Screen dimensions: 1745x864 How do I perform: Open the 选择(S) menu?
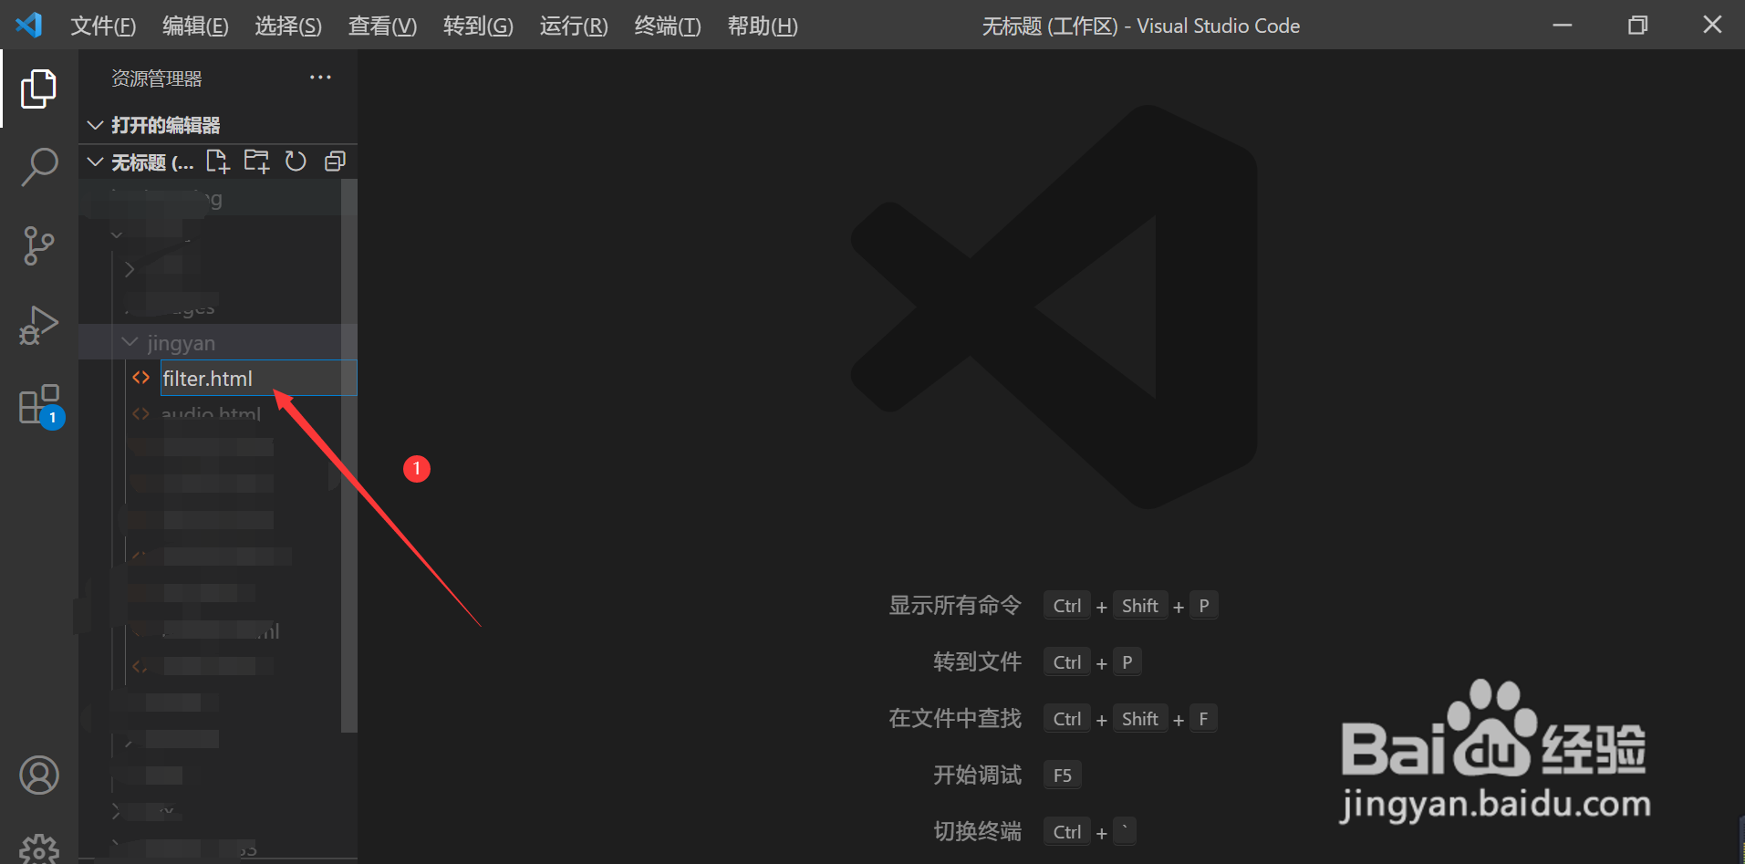(x=288, y=26)
